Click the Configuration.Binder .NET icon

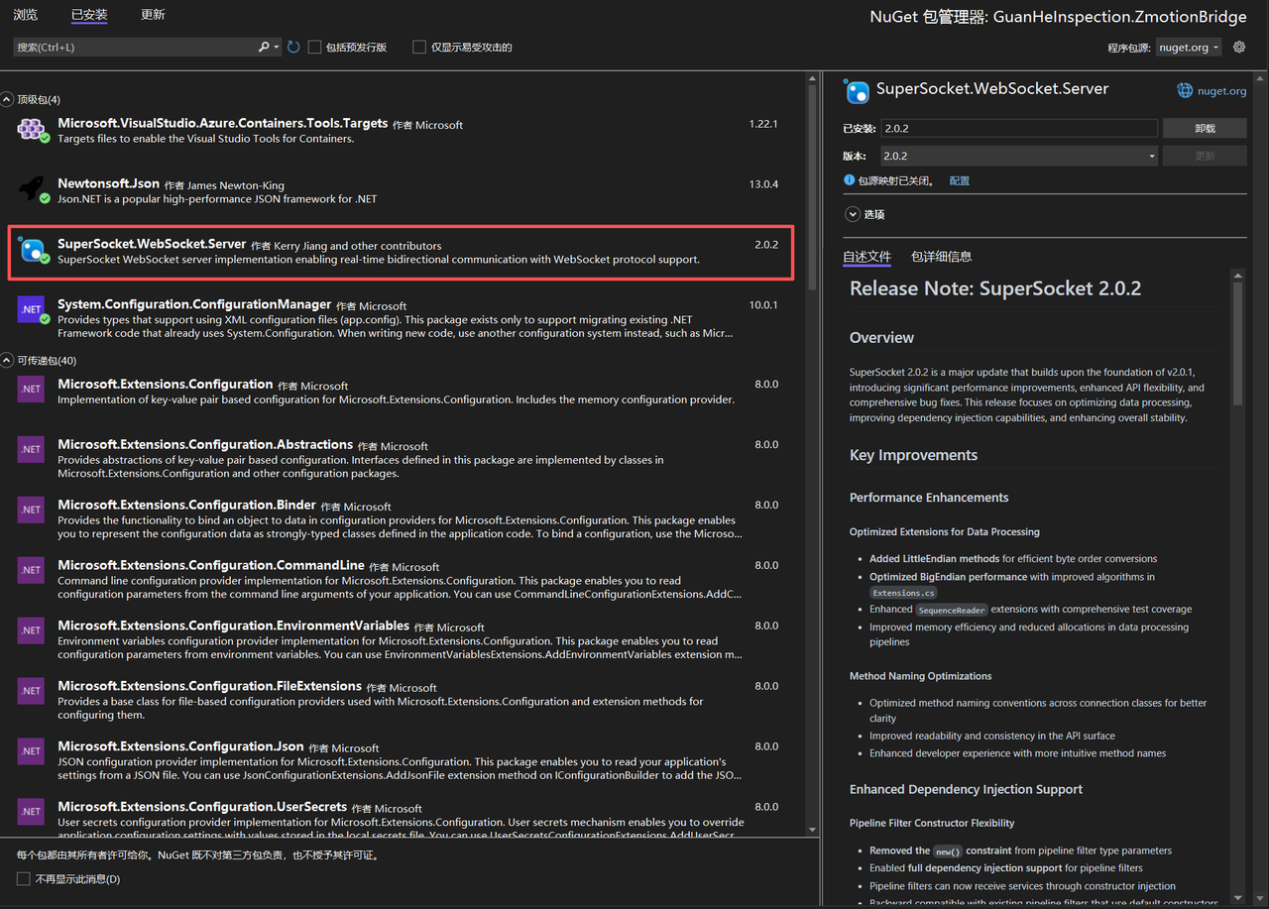coord(32,510)
